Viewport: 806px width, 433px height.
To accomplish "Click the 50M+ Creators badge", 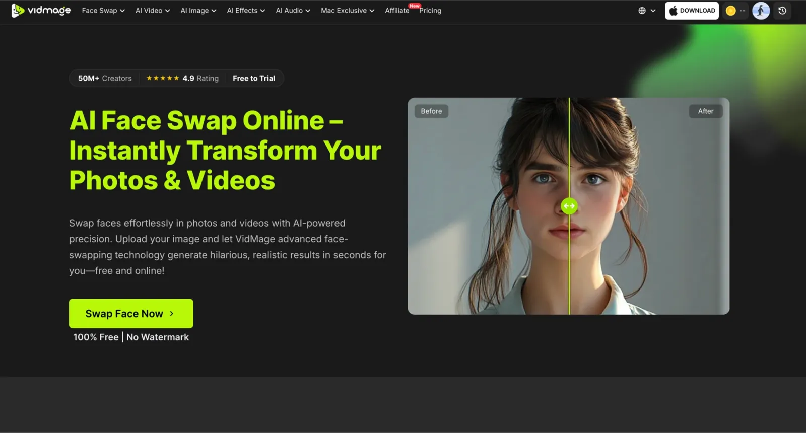I will coord(105,78).
